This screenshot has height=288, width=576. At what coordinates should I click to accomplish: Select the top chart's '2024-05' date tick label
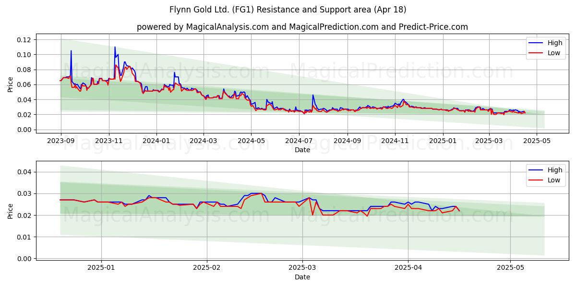tap(252, 142)
